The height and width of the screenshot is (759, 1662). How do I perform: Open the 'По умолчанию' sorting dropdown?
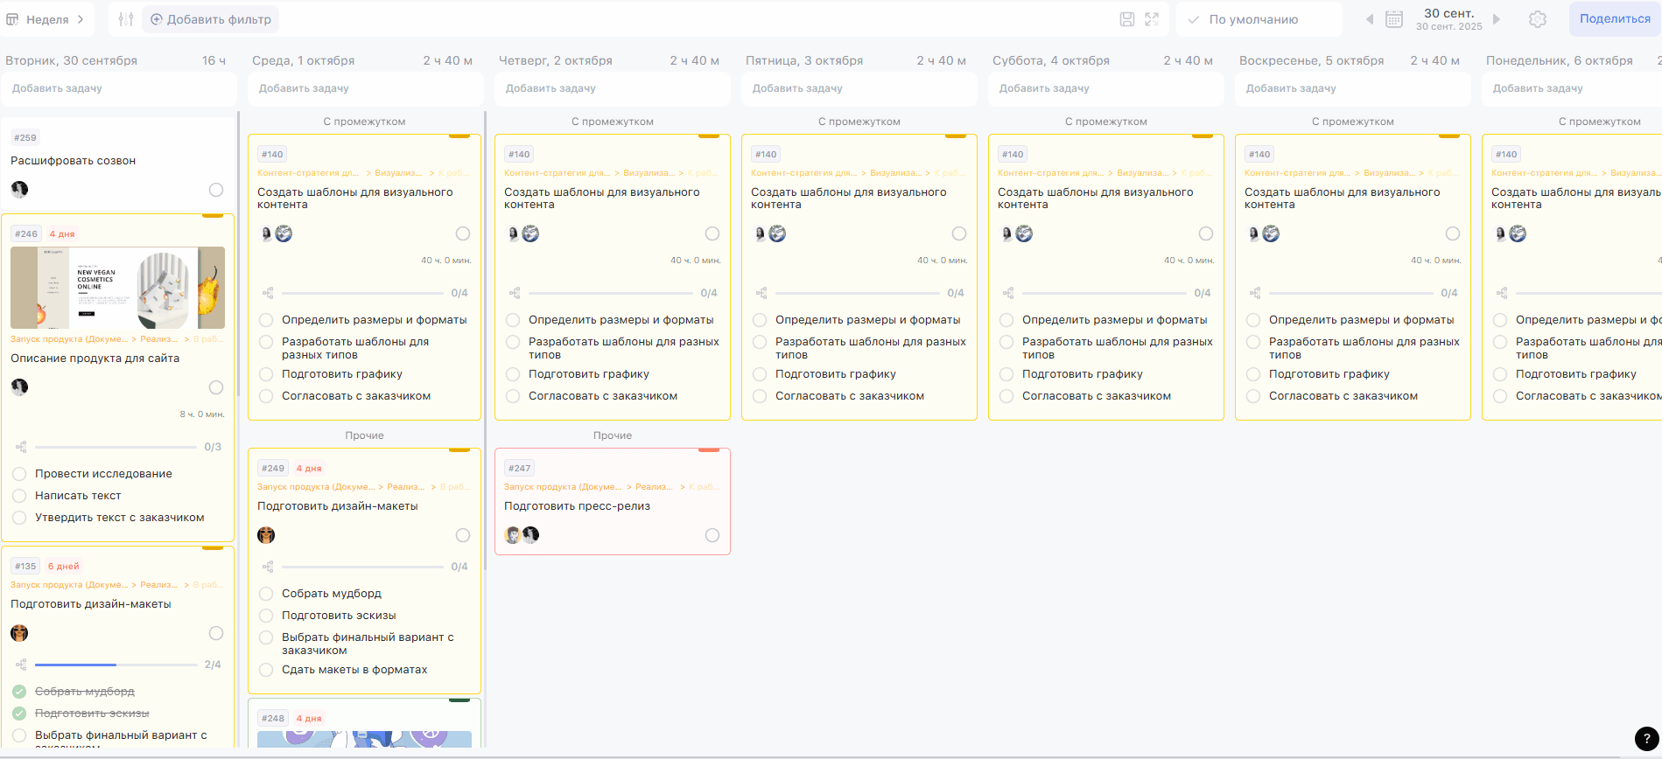coord(1253,19)
